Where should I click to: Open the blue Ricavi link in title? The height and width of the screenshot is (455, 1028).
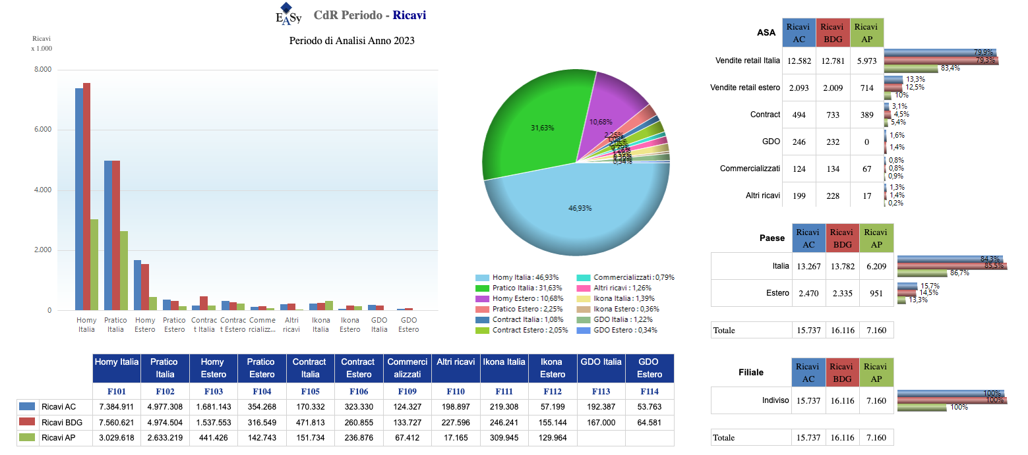click(x=409, y=14)
